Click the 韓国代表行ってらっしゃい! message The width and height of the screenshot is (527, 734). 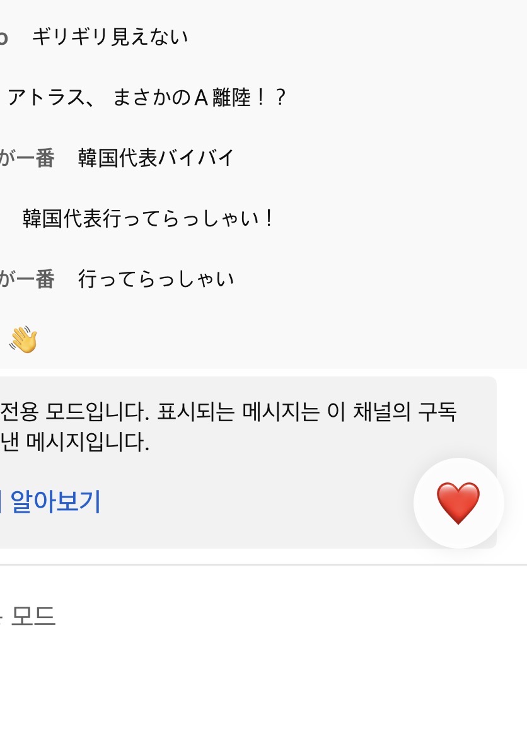coord(148,218)
